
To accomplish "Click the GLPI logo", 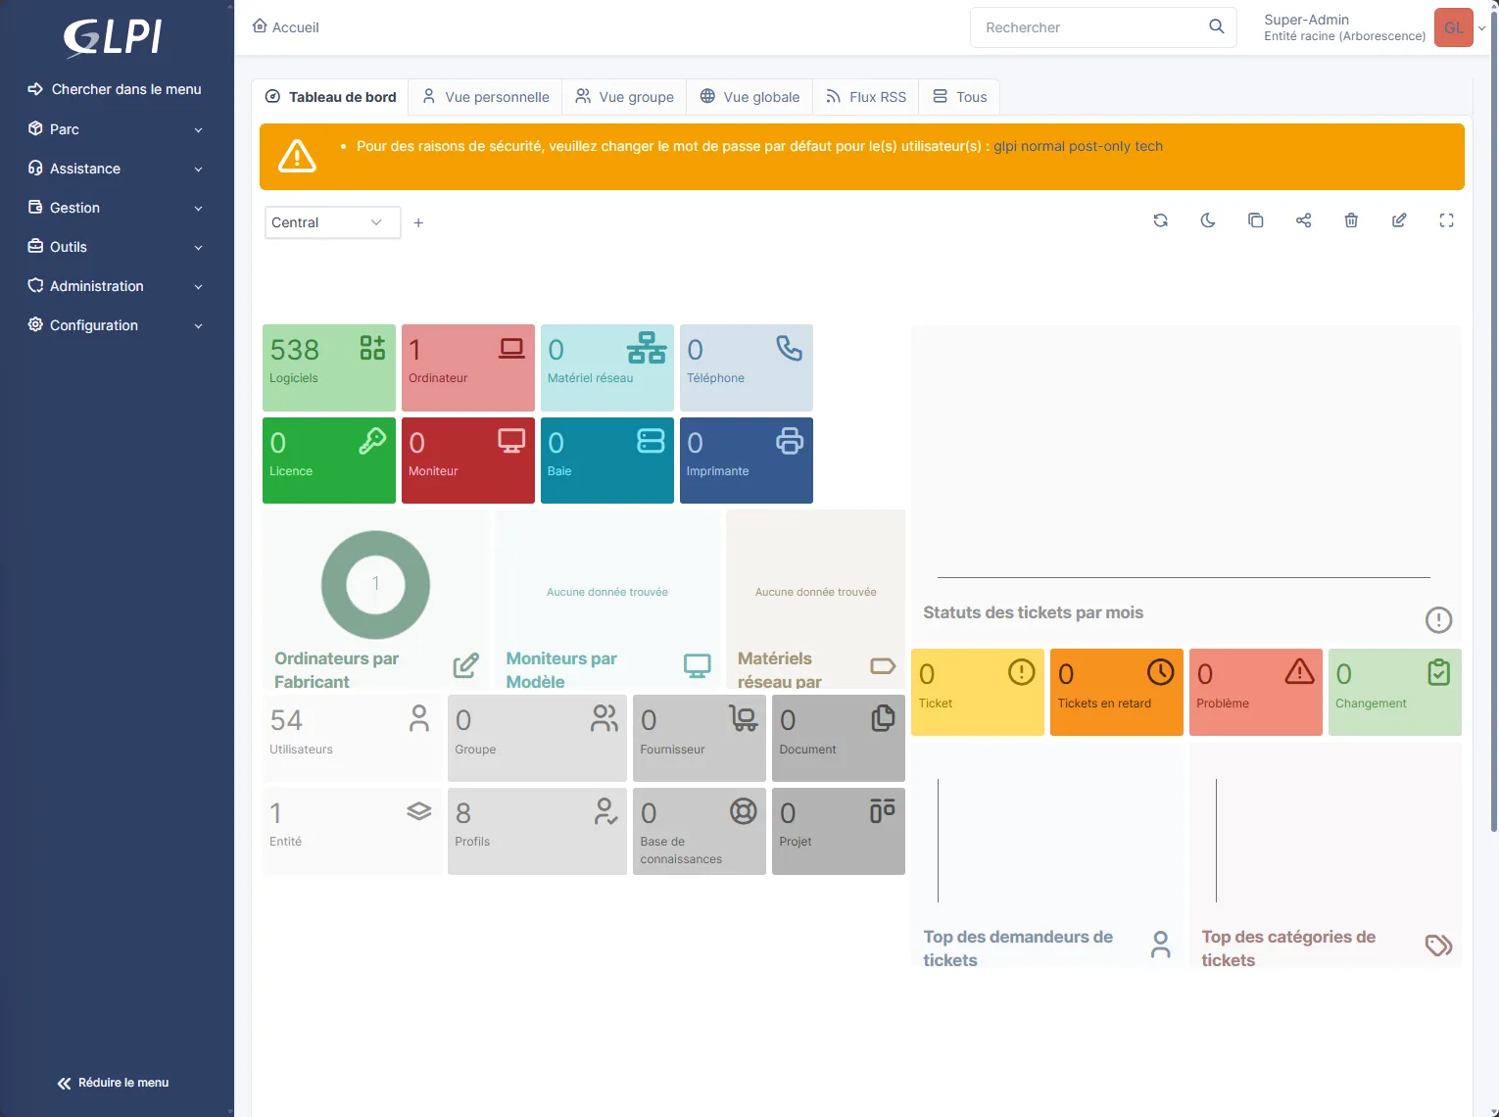I will 114,37.
